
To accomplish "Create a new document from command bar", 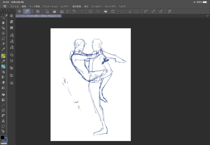I will pos(47,11).
